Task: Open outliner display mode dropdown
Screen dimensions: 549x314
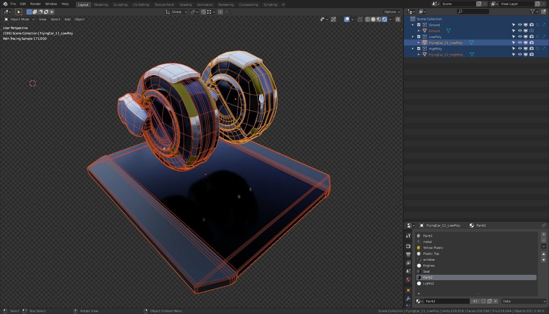Action: [422, 12]
